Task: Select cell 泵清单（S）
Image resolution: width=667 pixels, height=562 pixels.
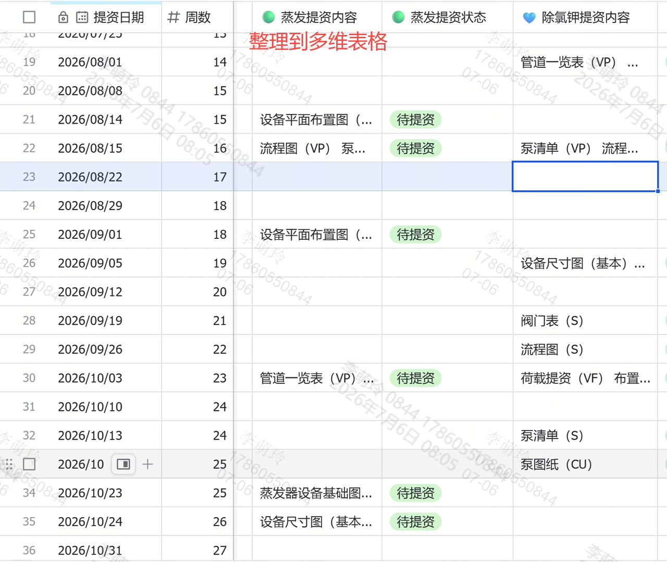Action: point(585,435)
